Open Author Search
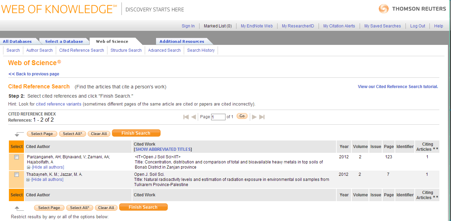This screenshot has height=221, width=451. pos(39,50)
